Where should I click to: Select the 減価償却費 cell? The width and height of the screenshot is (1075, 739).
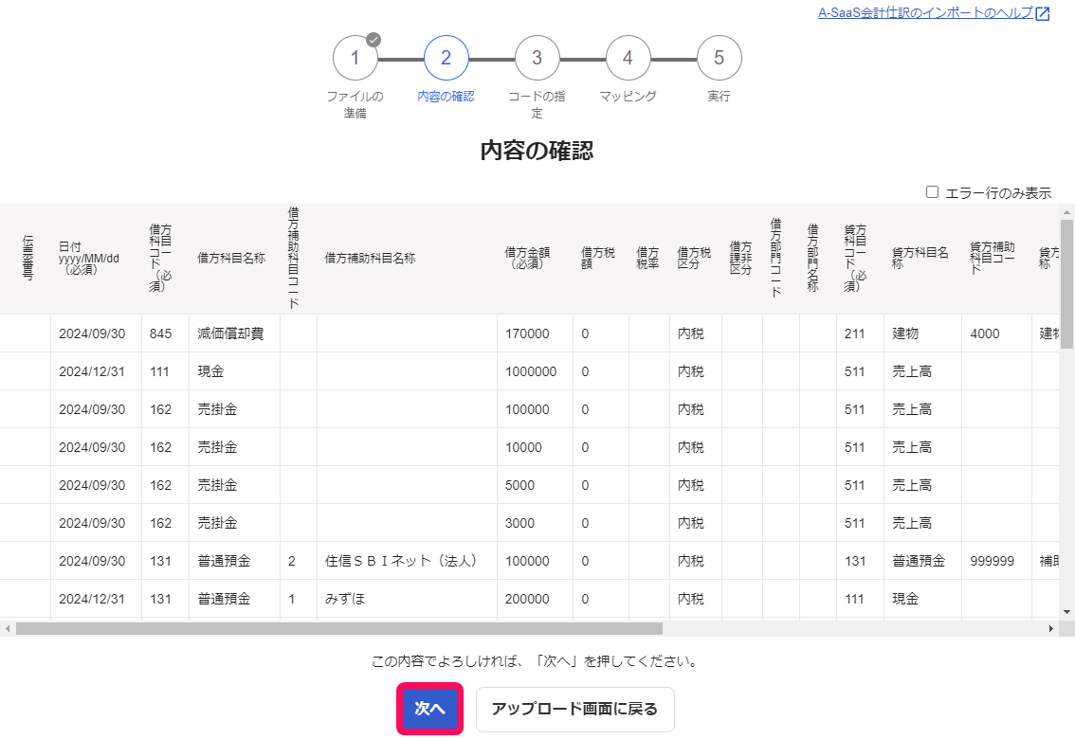tap(234, 333)
